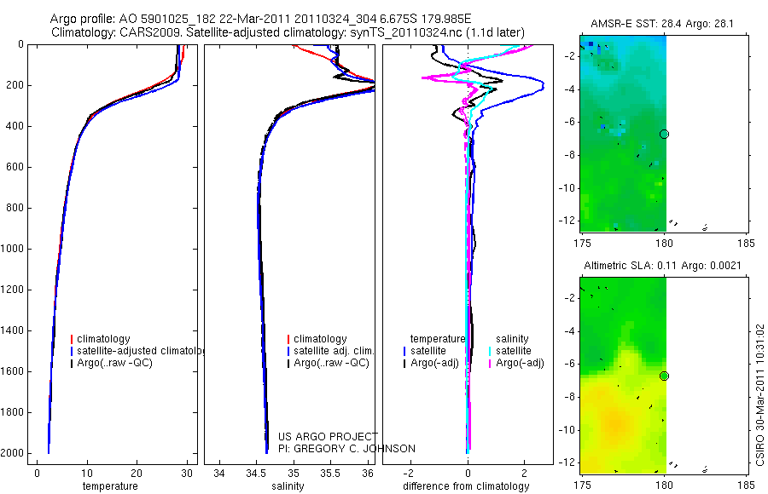Click the CSIRO 30-Mar-2011 timestamp
This screenshot has height=494, width=768.
[x=759, y=394]
